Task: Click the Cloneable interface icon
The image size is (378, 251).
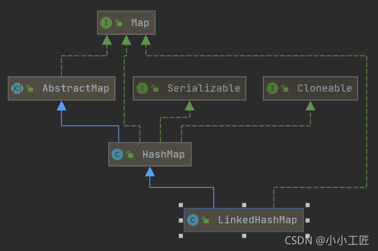Action: pos(272,88)
